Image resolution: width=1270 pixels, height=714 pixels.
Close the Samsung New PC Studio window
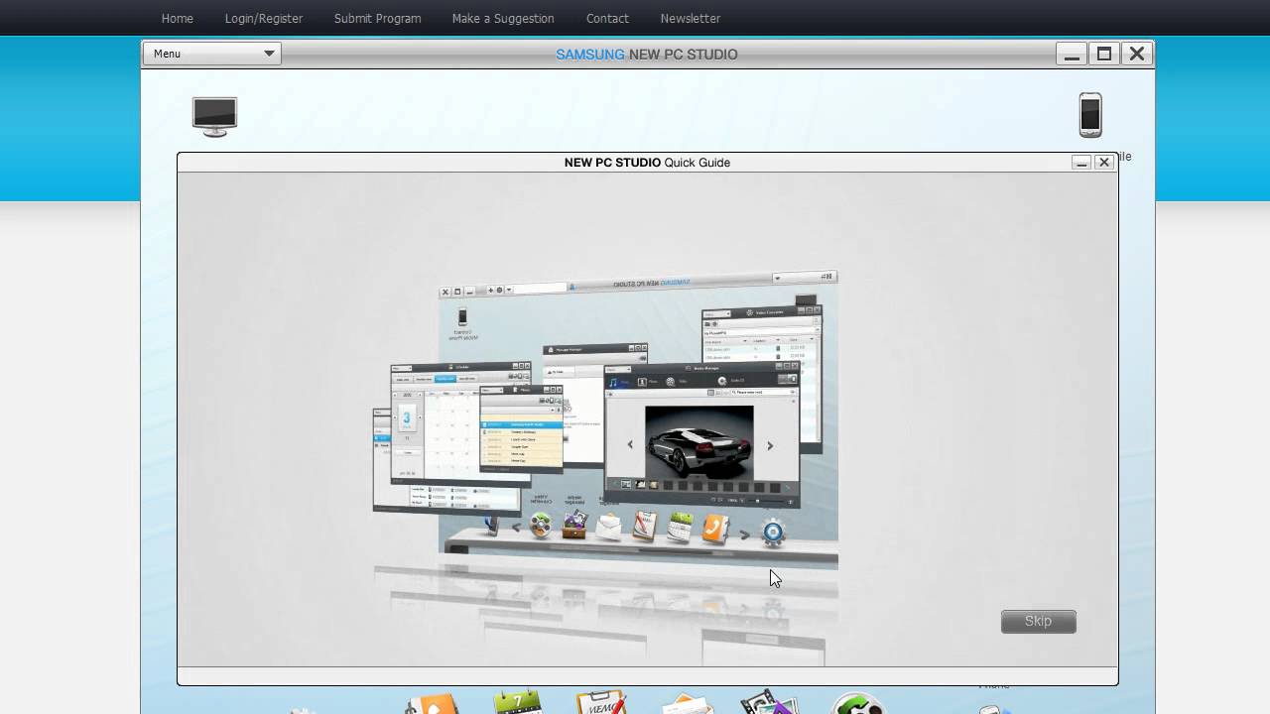(1137, 54)
